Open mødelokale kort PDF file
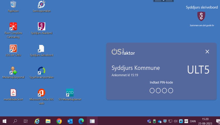Image resolution: width=220 pixels, height=125 pixels. [x=13, y=93]
